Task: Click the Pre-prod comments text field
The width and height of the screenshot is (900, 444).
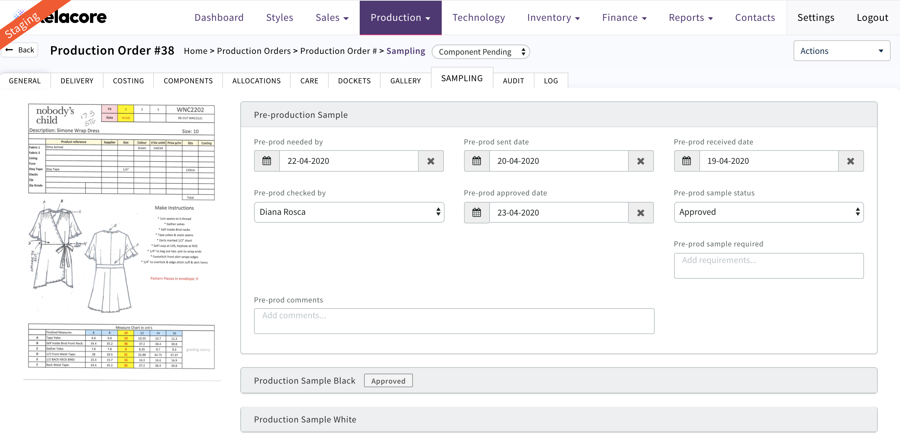Action: 454,321
